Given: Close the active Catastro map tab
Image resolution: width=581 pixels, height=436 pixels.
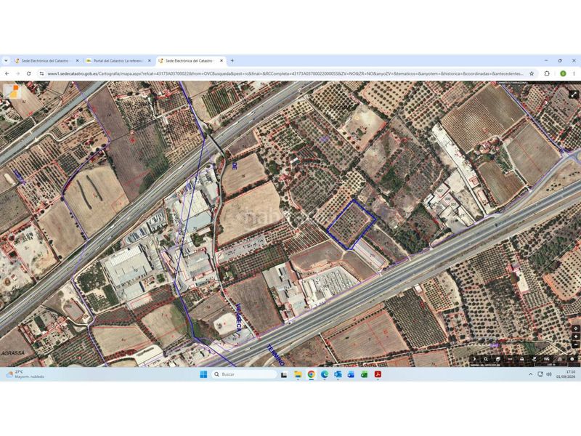Looking at the screenshot, I should coord(222,61).
